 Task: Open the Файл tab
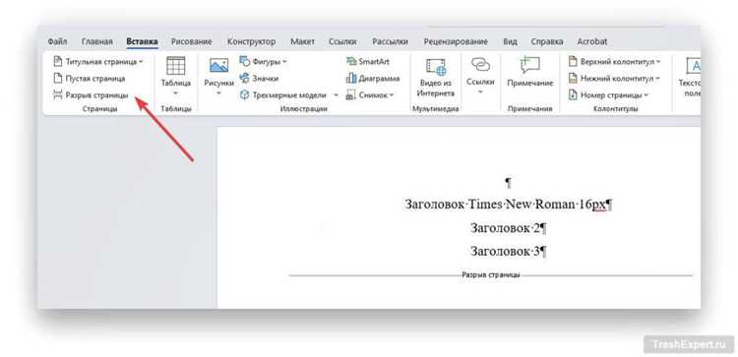(x=57, y=41)
